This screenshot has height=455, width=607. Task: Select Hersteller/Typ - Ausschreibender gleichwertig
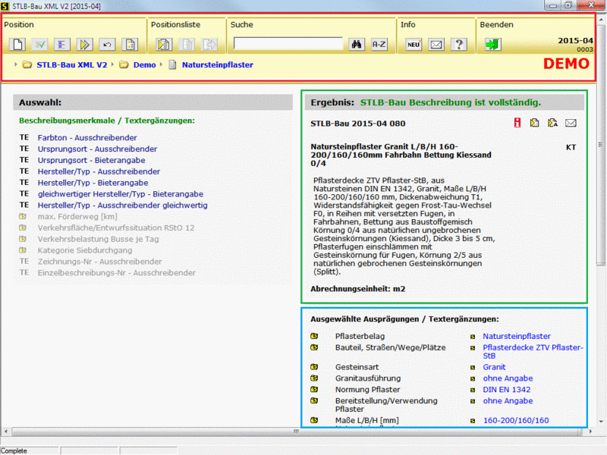point(122,205)
